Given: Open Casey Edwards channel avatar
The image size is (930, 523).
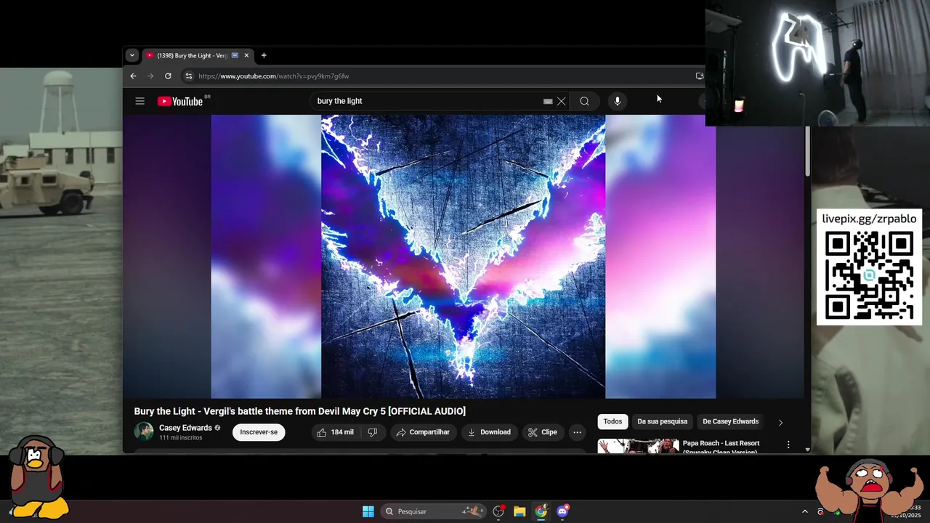Looking at the screenshot, I should point(144,431).
